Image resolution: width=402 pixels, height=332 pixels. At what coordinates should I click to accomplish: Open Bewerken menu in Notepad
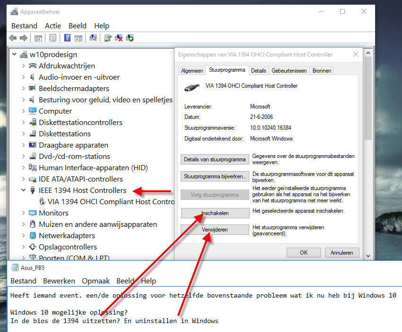(59, 281)
